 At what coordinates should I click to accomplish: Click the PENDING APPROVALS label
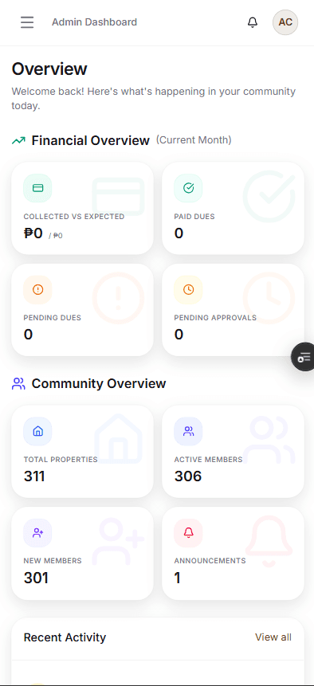(215, 318)
